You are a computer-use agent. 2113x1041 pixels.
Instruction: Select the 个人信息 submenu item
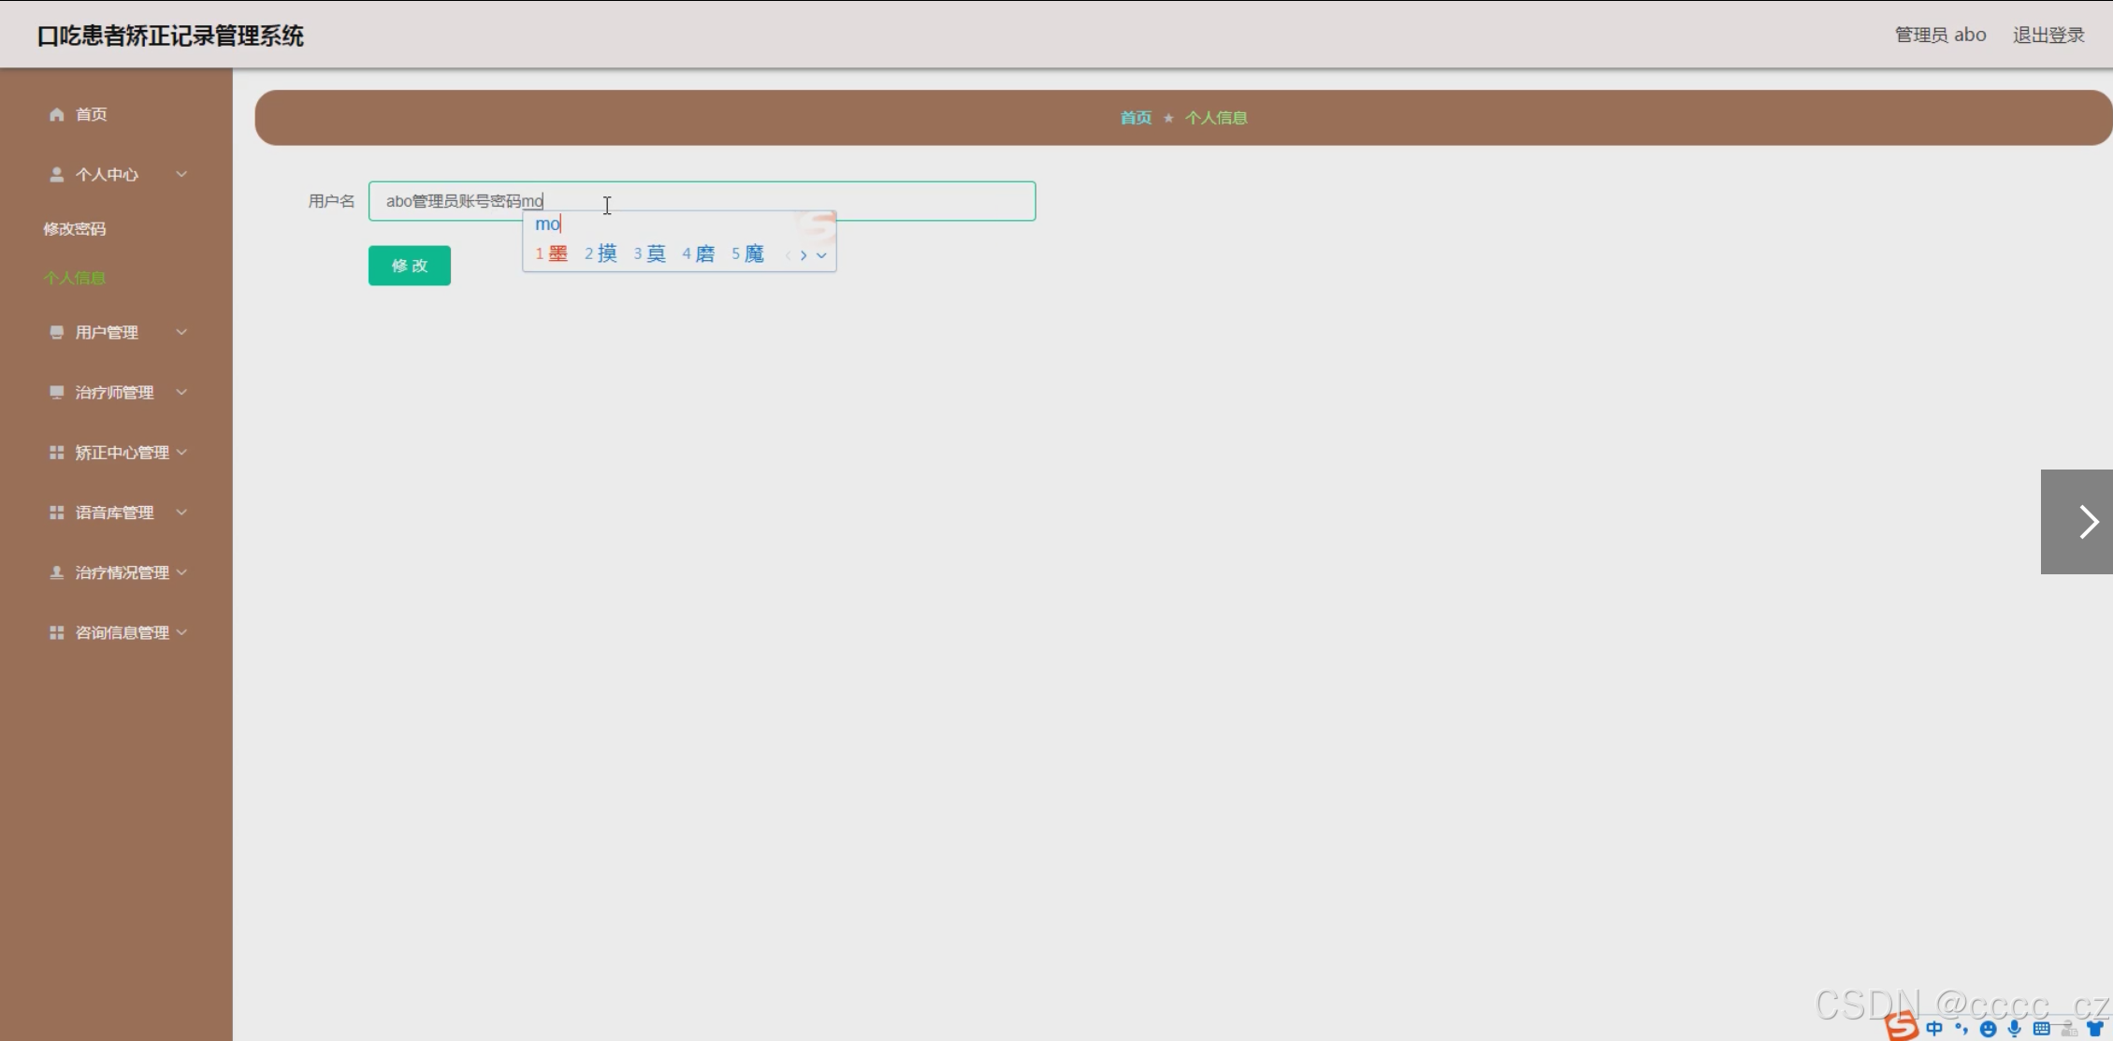click(75, 278)
